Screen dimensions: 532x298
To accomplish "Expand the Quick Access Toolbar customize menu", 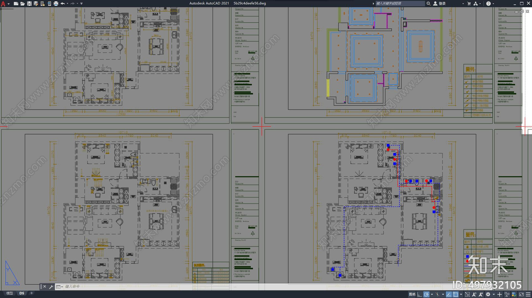I will click(x=81, y=4).
